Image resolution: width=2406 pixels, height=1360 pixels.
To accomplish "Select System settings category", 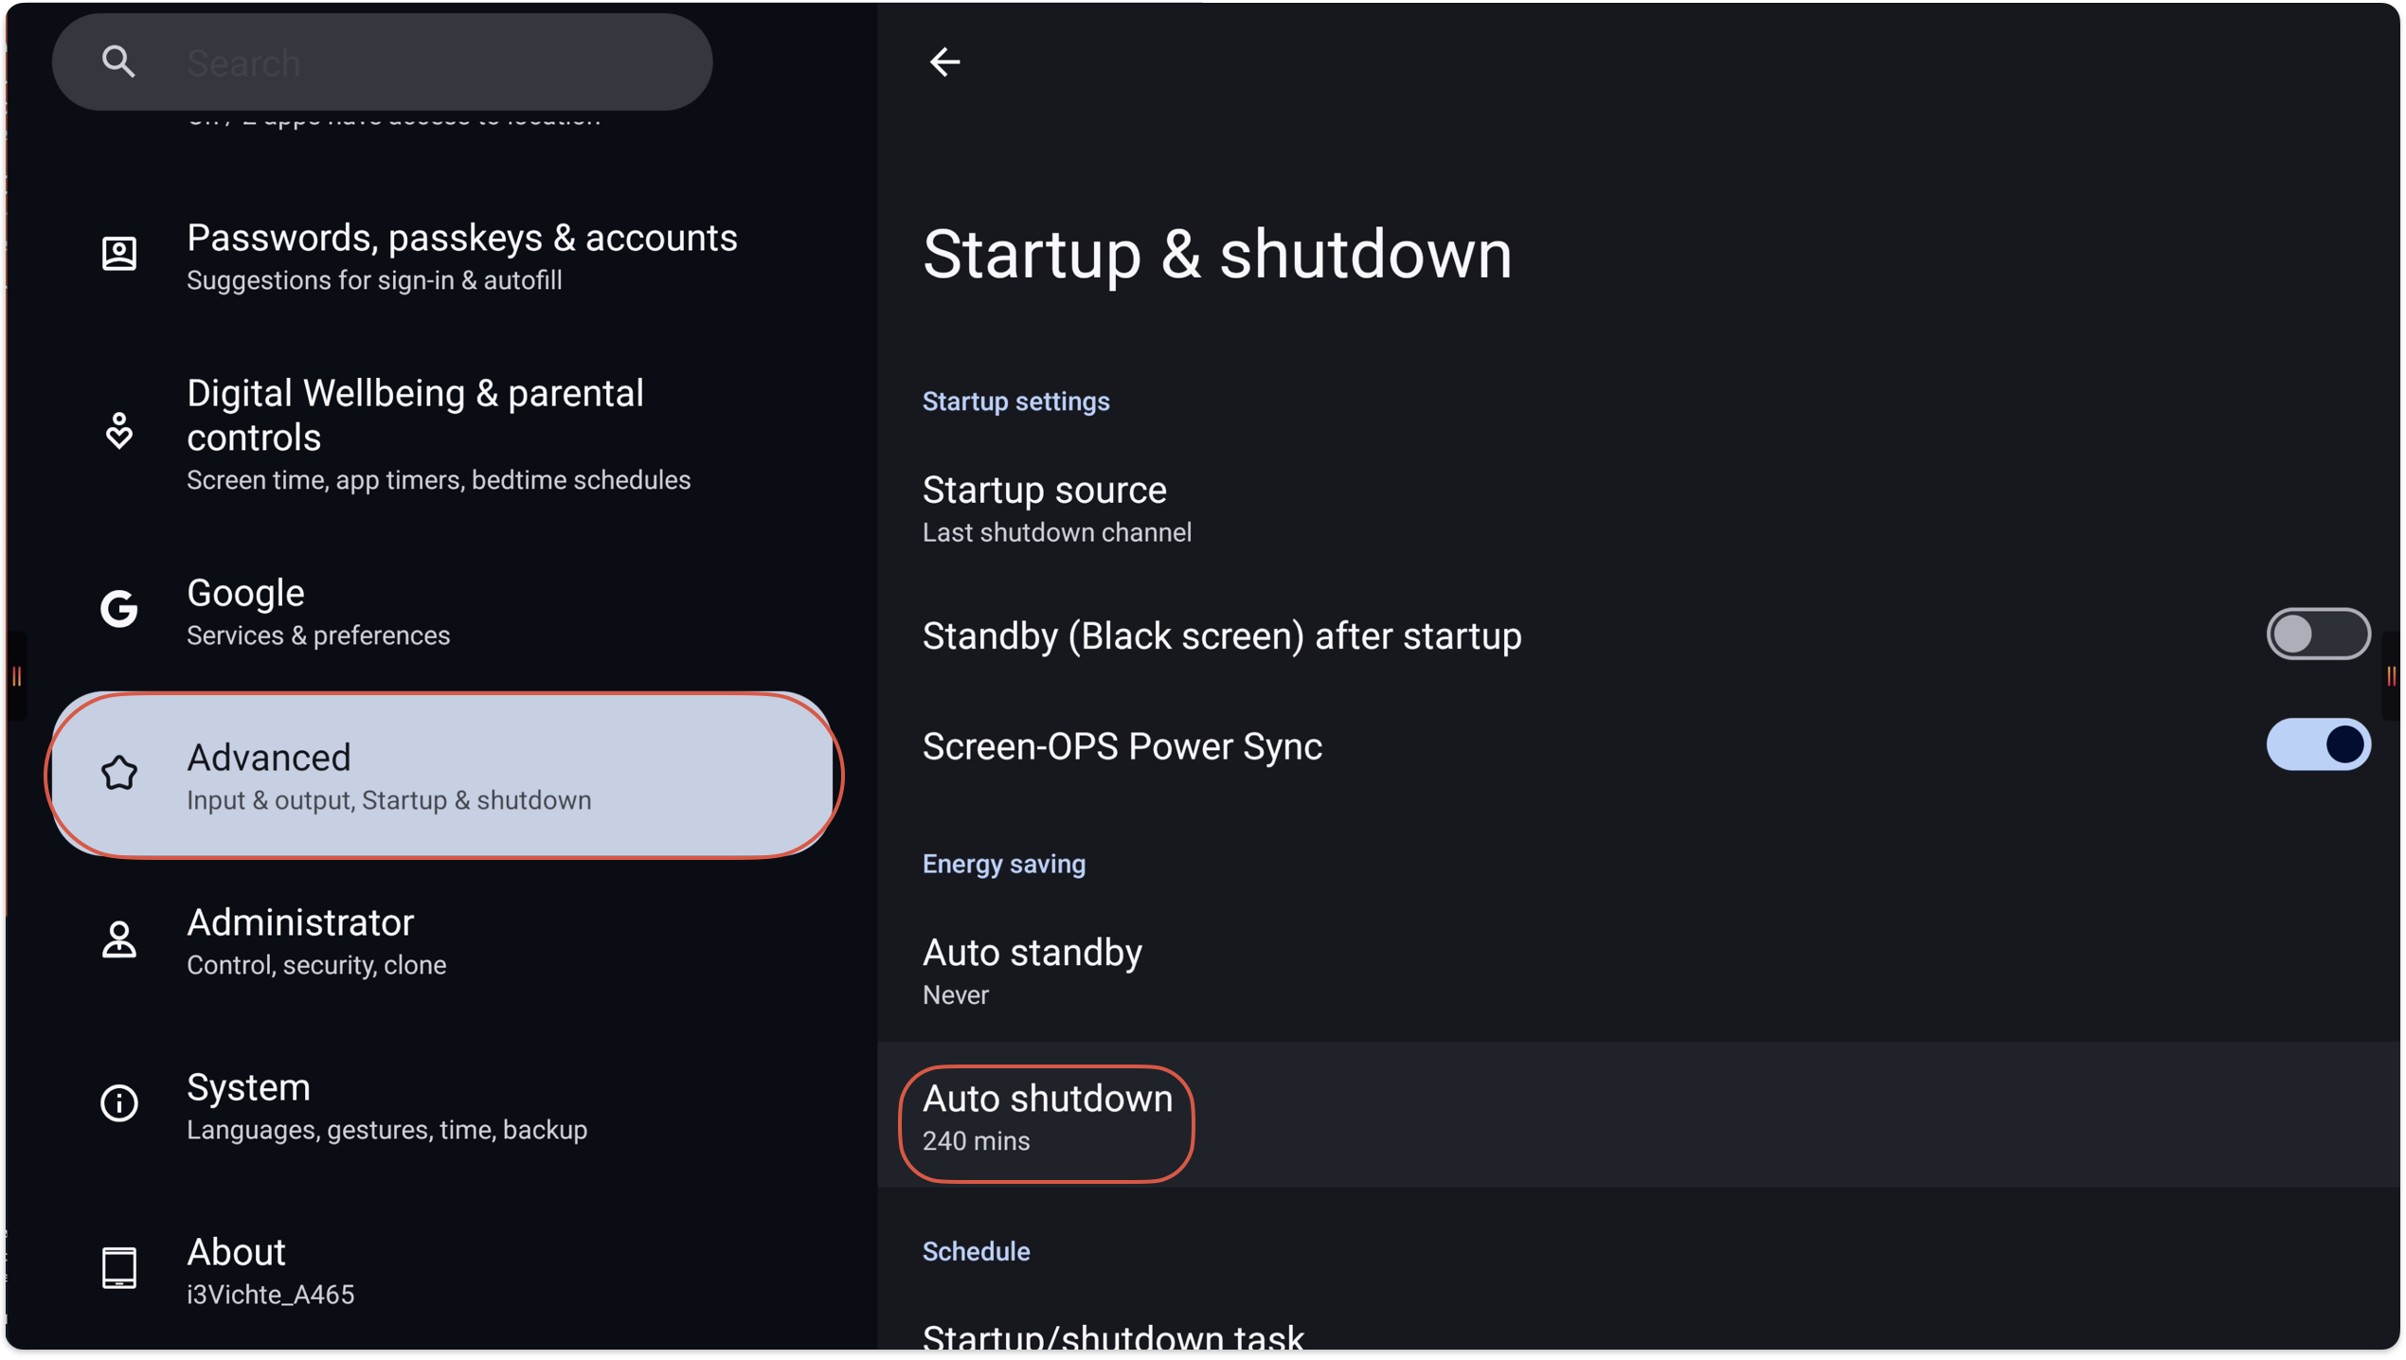I will (386, 1105).
